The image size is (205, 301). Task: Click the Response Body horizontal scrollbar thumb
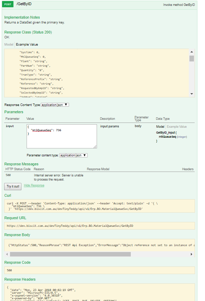tap(70, 254)
